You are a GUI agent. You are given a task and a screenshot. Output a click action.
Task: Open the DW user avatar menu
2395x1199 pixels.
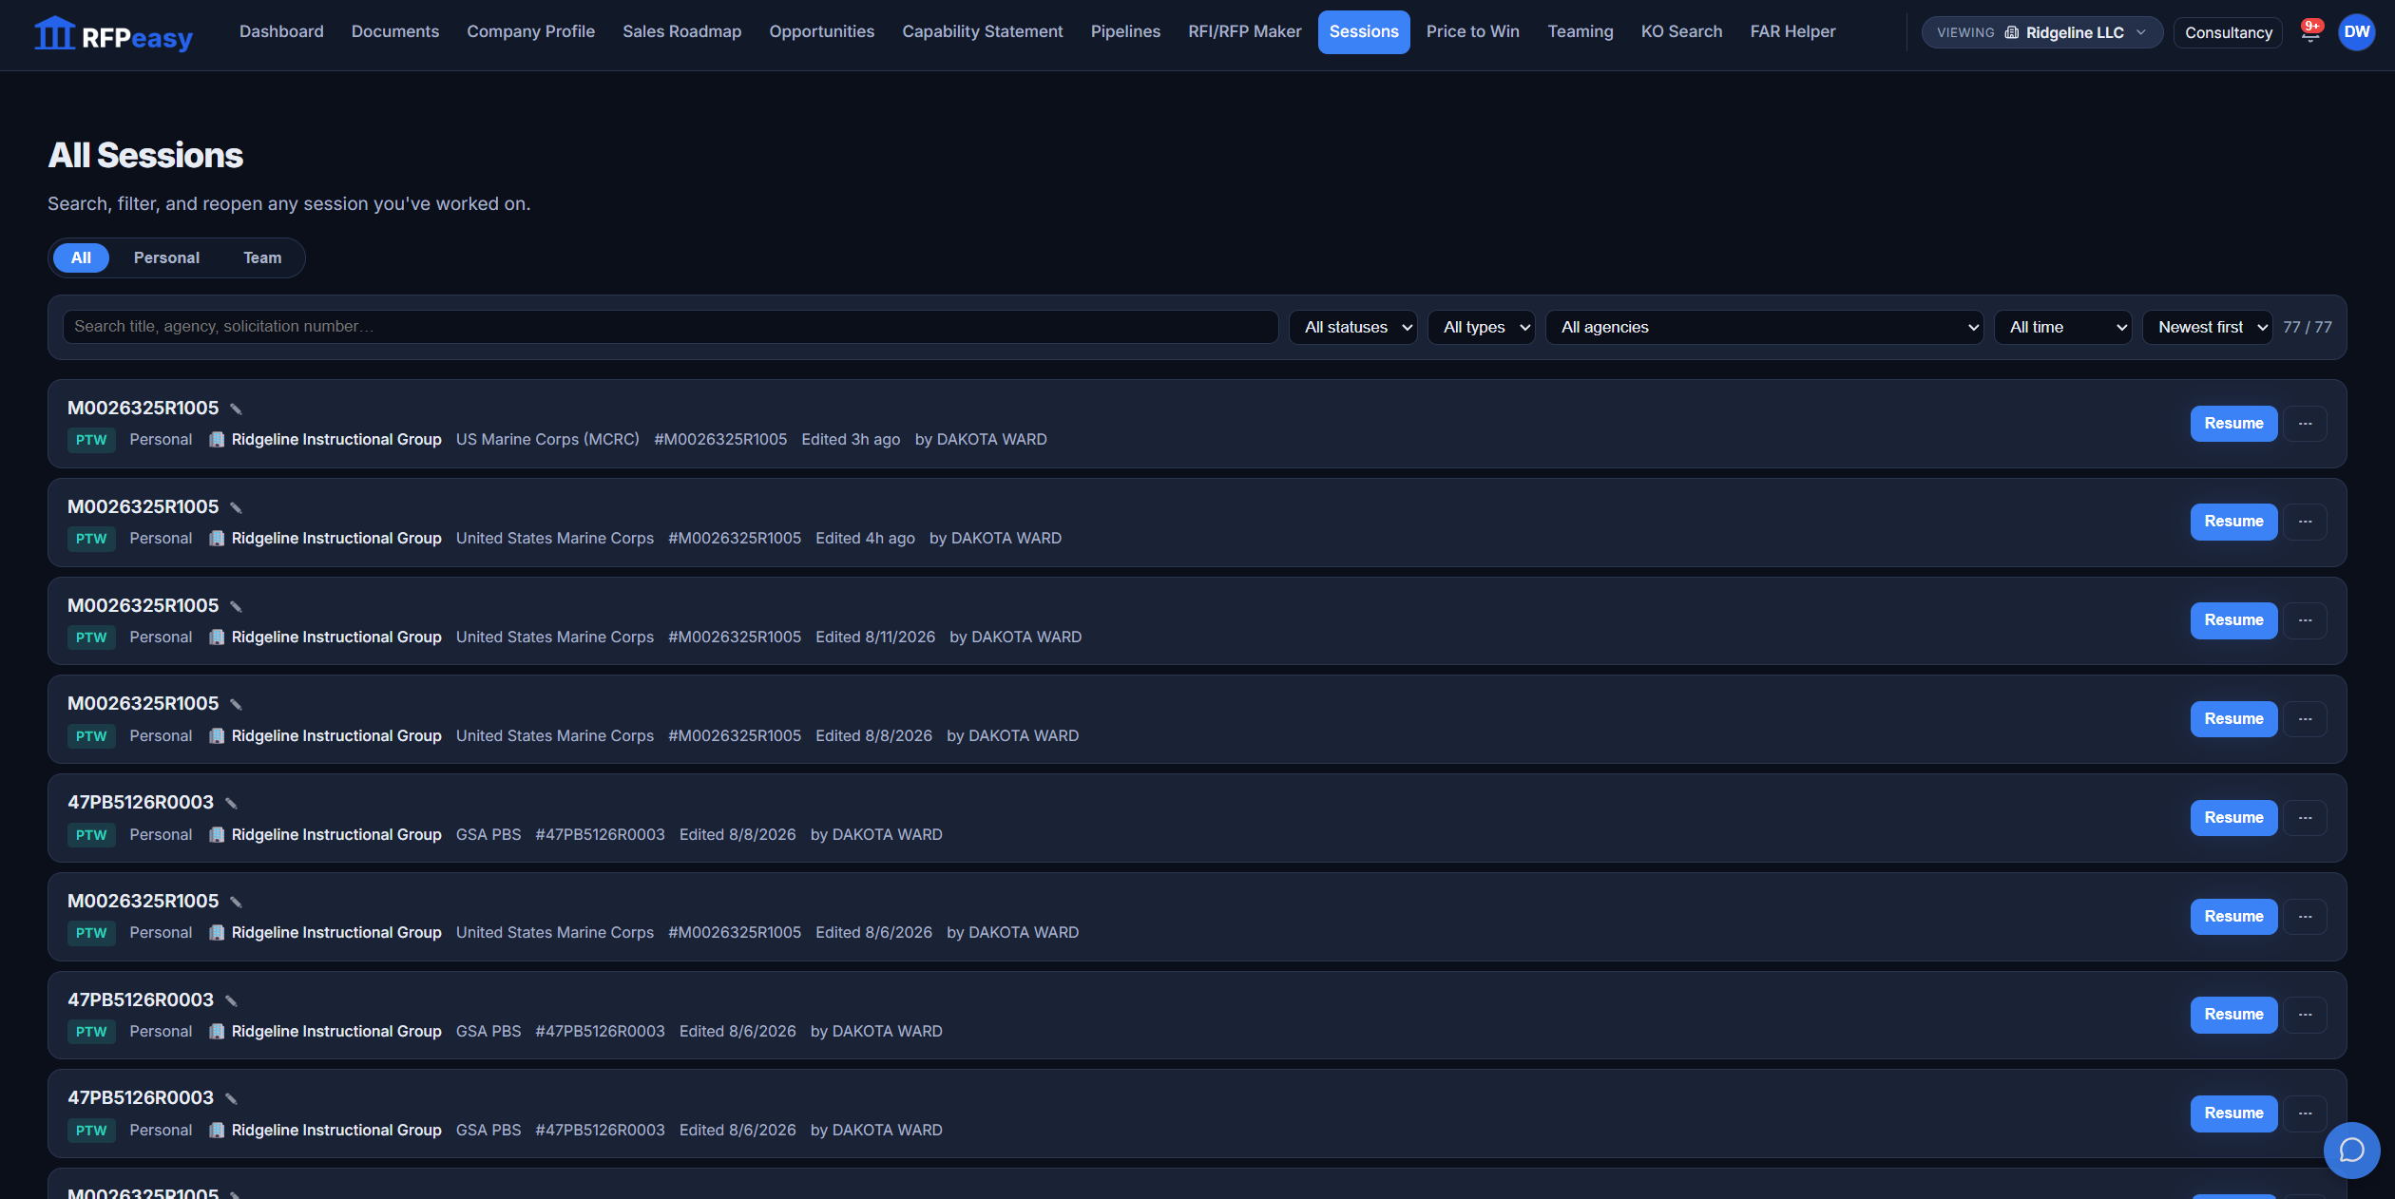point(2357,32)
